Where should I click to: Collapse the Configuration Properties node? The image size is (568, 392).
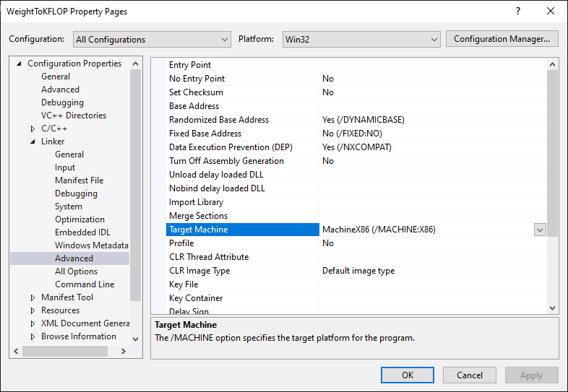pyautogui.click(x=20, y=64)
